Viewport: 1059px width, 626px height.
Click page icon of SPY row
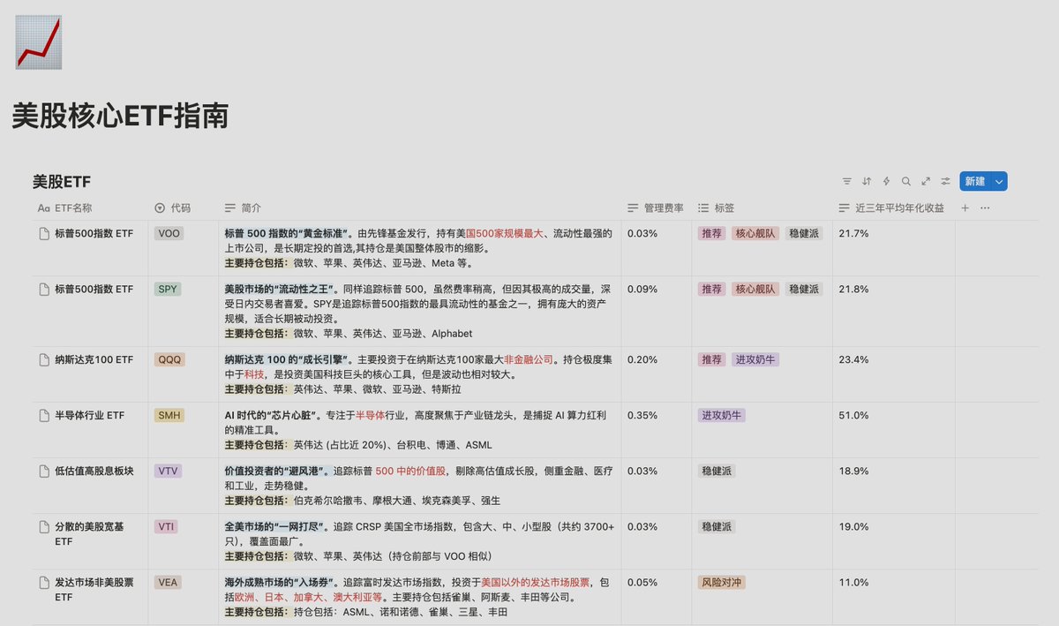coord(44,289)
